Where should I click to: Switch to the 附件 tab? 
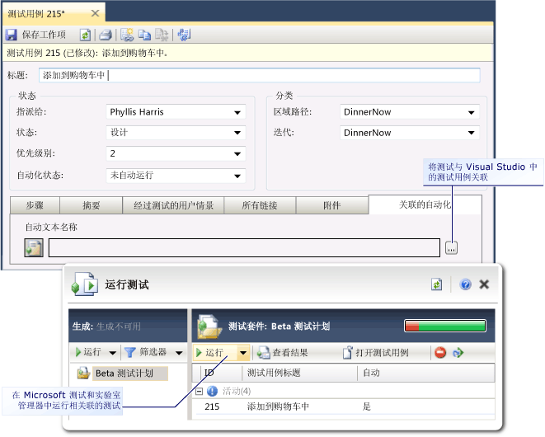click(x=332, y=205)
